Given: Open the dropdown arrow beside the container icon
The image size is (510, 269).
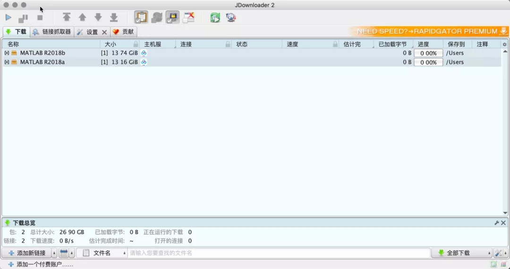Looking at the screenshot, I should [72, 253].
